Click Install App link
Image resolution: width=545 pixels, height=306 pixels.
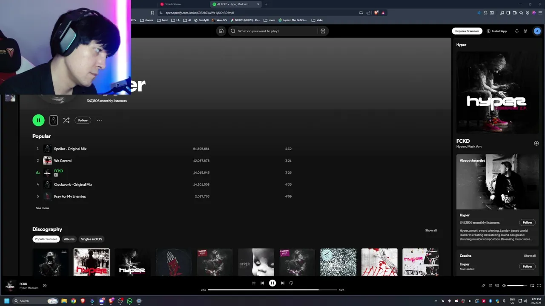pos(496,31)
